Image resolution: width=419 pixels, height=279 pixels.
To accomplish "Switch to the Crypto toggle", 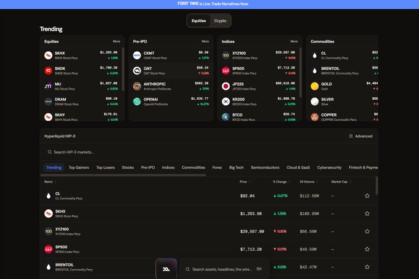I will [220, 21].
